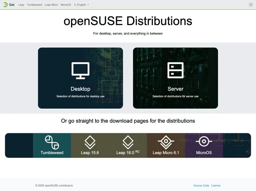Click 'For desktop, server, and everything in between'

[x=128, y=34]
